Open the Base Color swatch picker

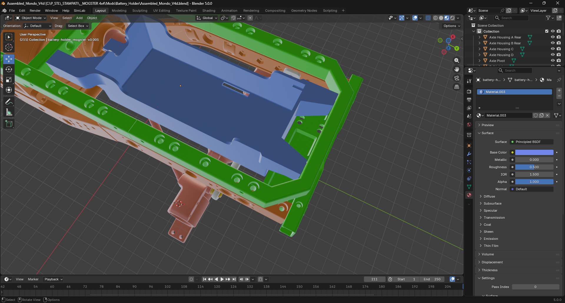534,152
